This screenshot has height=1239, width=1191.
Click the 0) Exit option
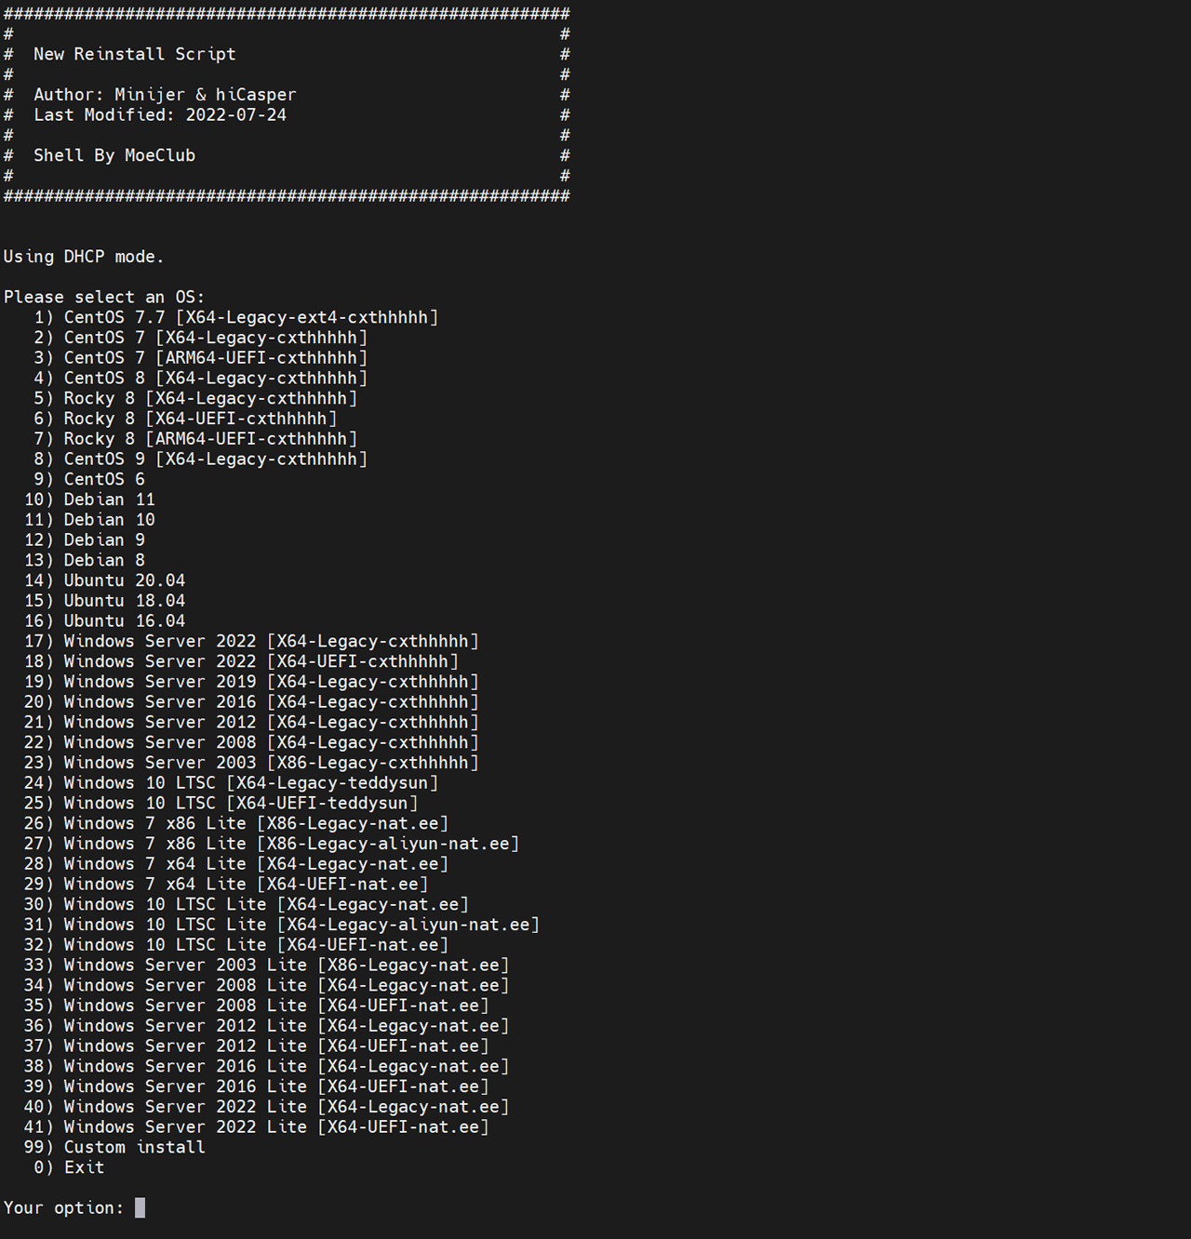(x=69, y=1167)
